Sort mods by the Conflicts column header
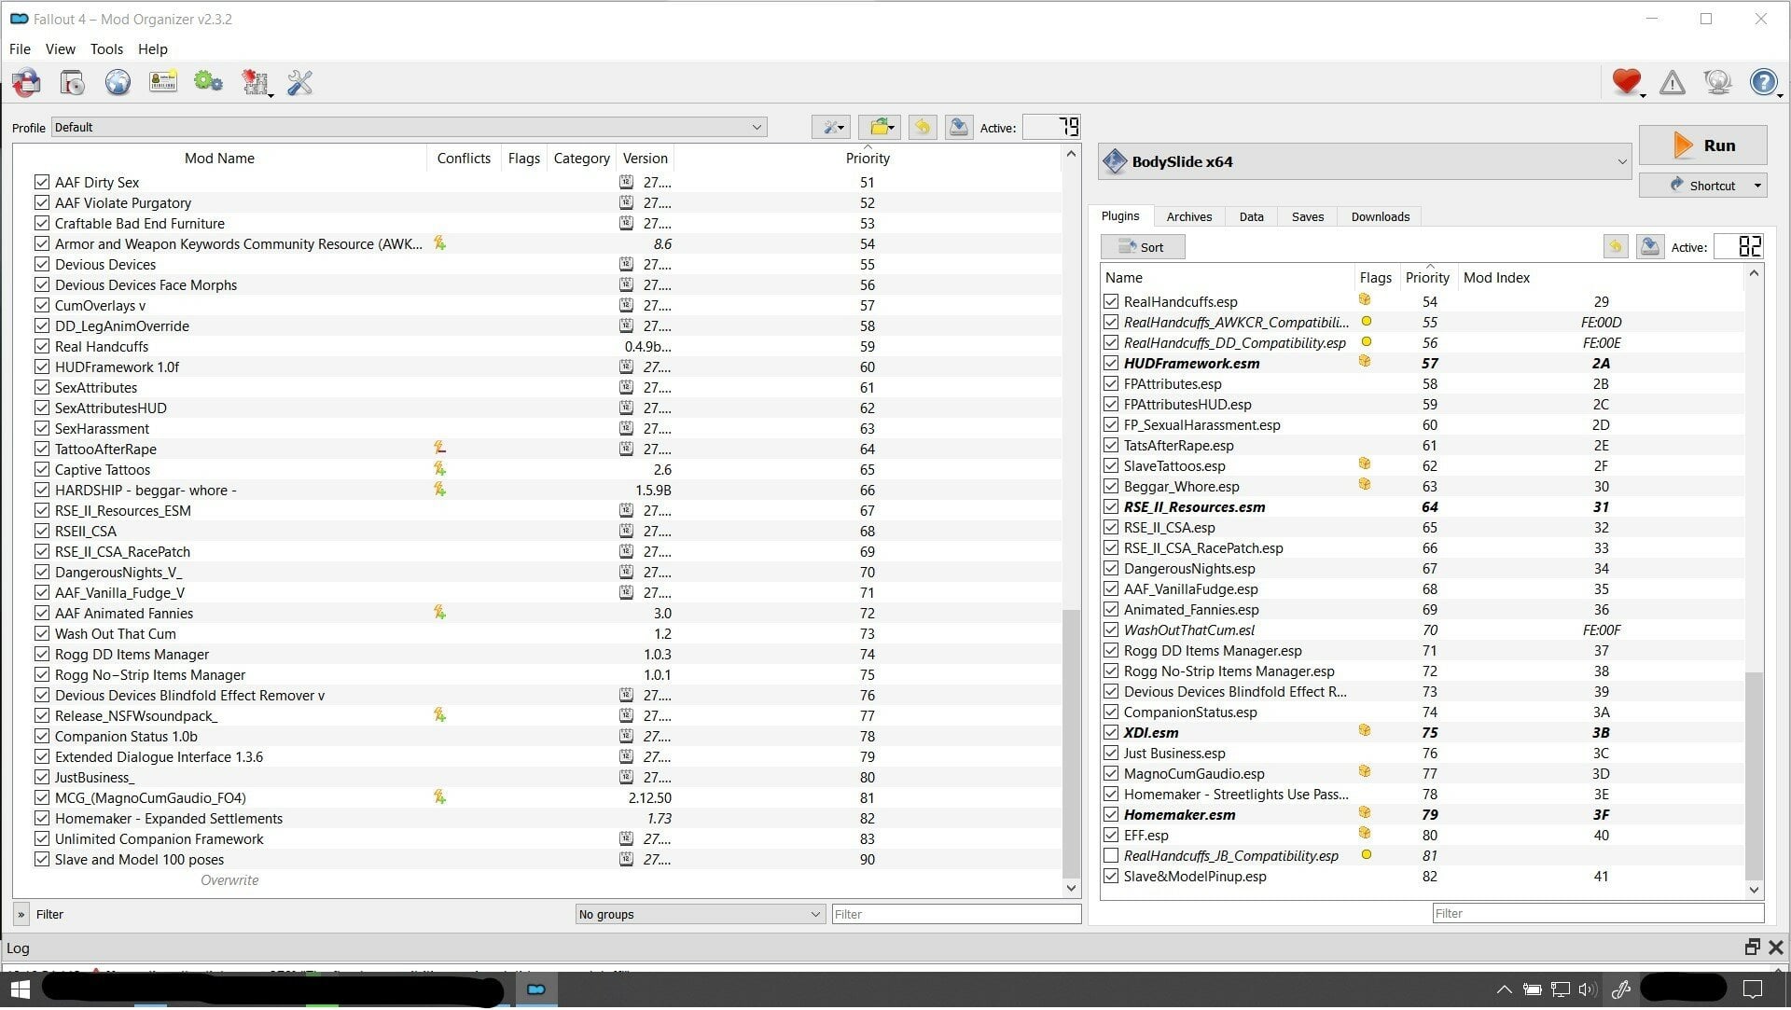Image resolution: width=1791 pixels, height=1010 pixels. click(x=464, y=158)
